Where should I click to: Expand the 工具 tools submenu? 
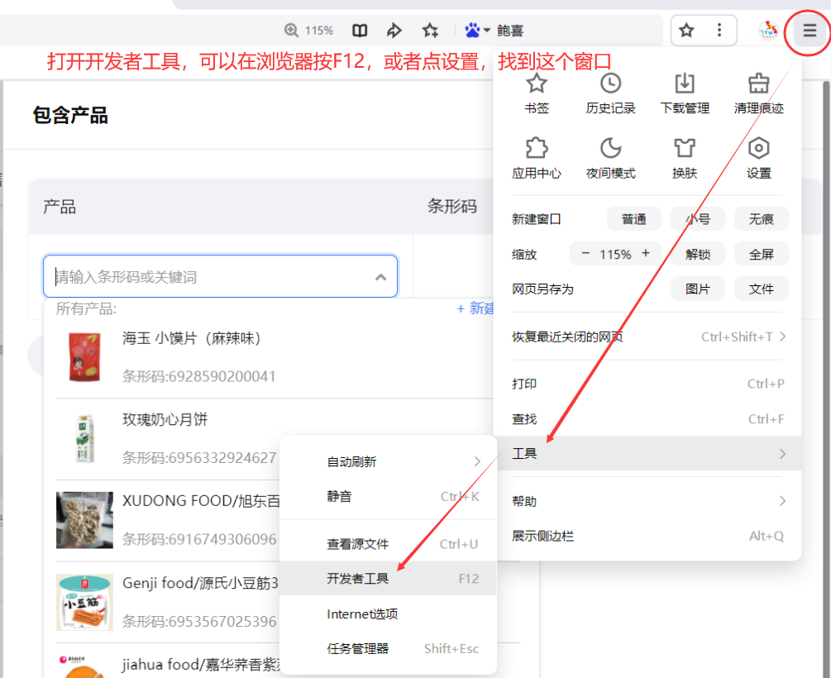coord(647,453)
